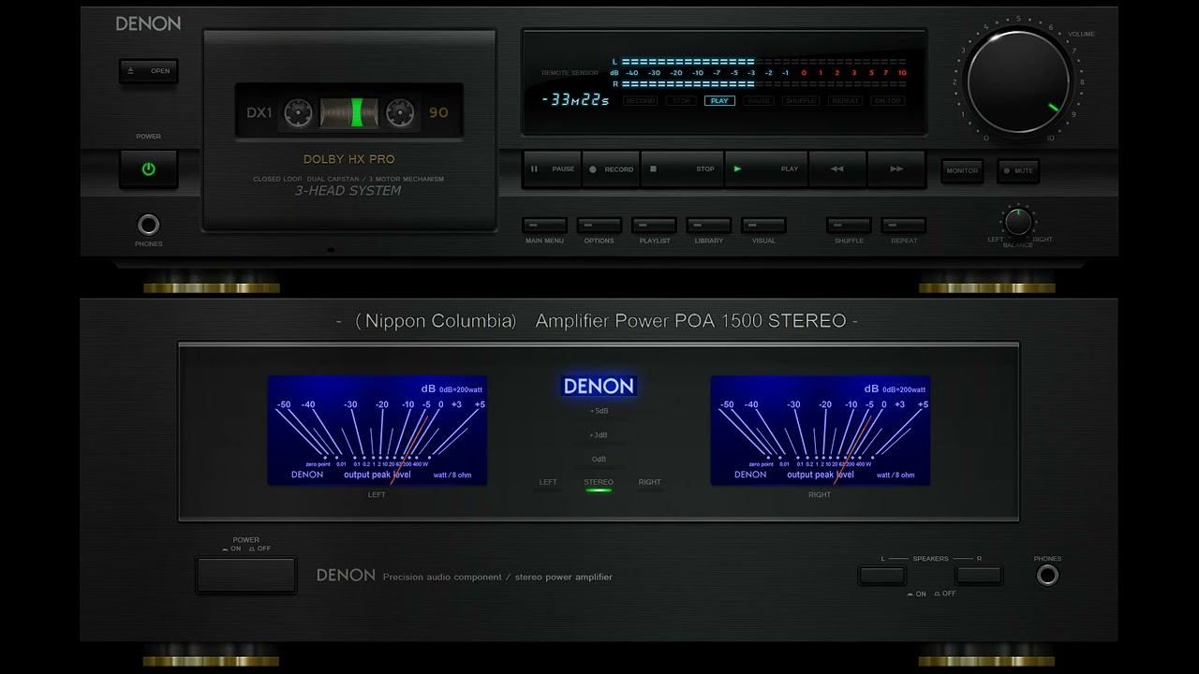The image size is (1199, 674).
Task: Fast forward using the double right arrow button
Action: pos(896,169)
